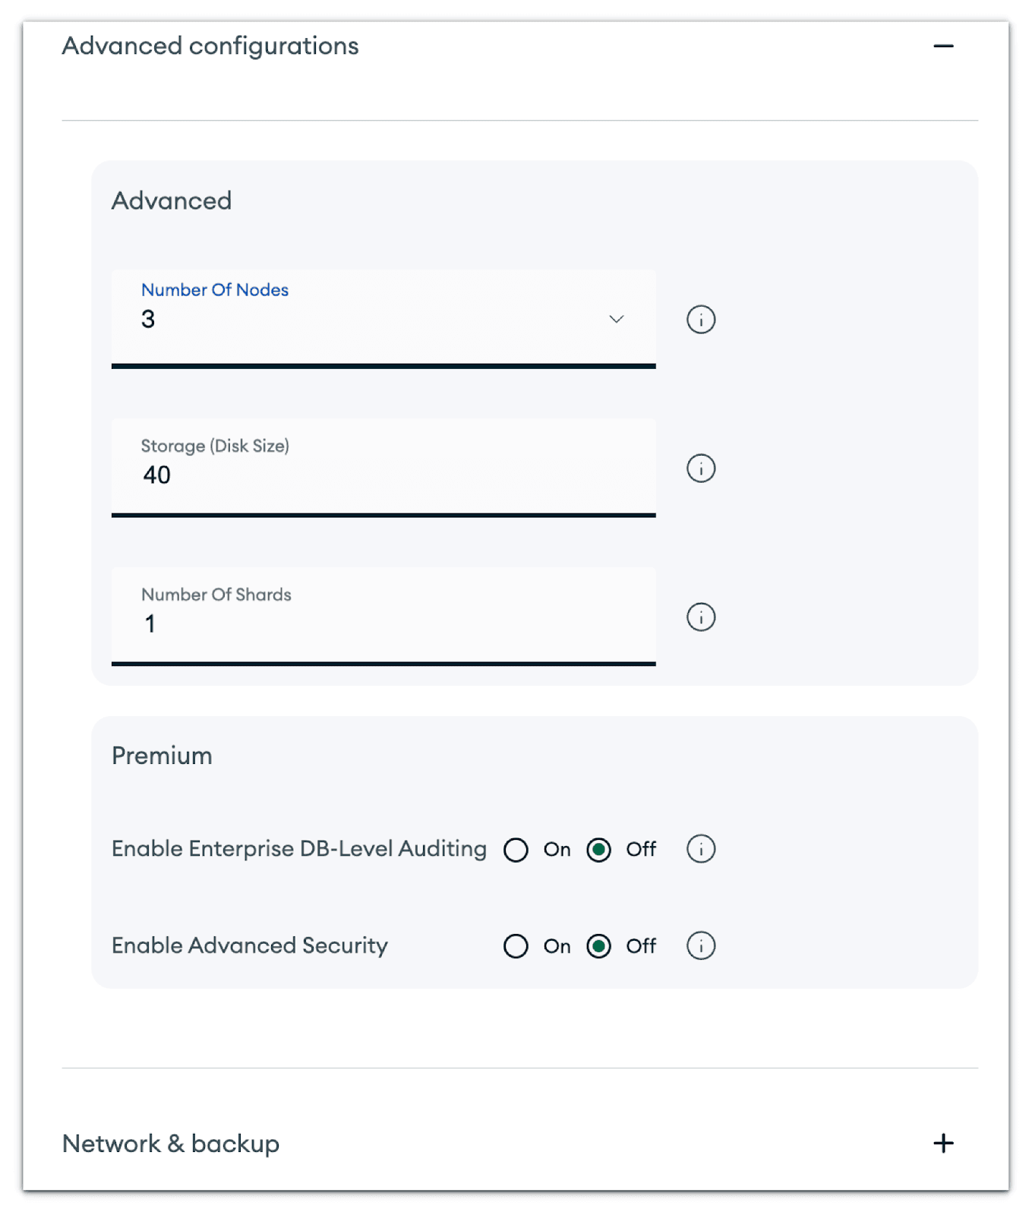Click the Network & backup section header

[x=171, y=1142]
